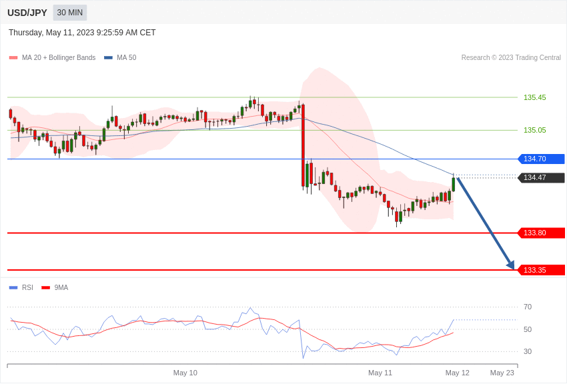Click the 9MA red legend swatch

click(46, 287)
